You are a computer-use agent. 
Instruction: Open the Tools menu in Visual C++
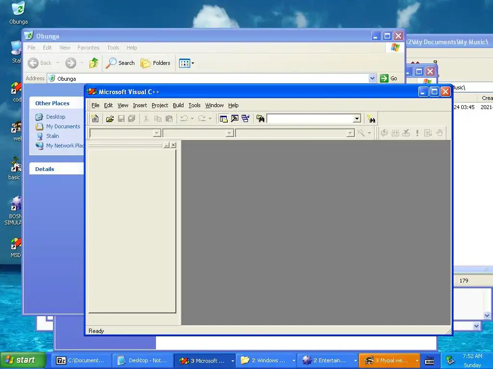(x=195, y=105)
